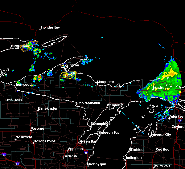Click the Interstate 43 highway shield

point(86,152)
